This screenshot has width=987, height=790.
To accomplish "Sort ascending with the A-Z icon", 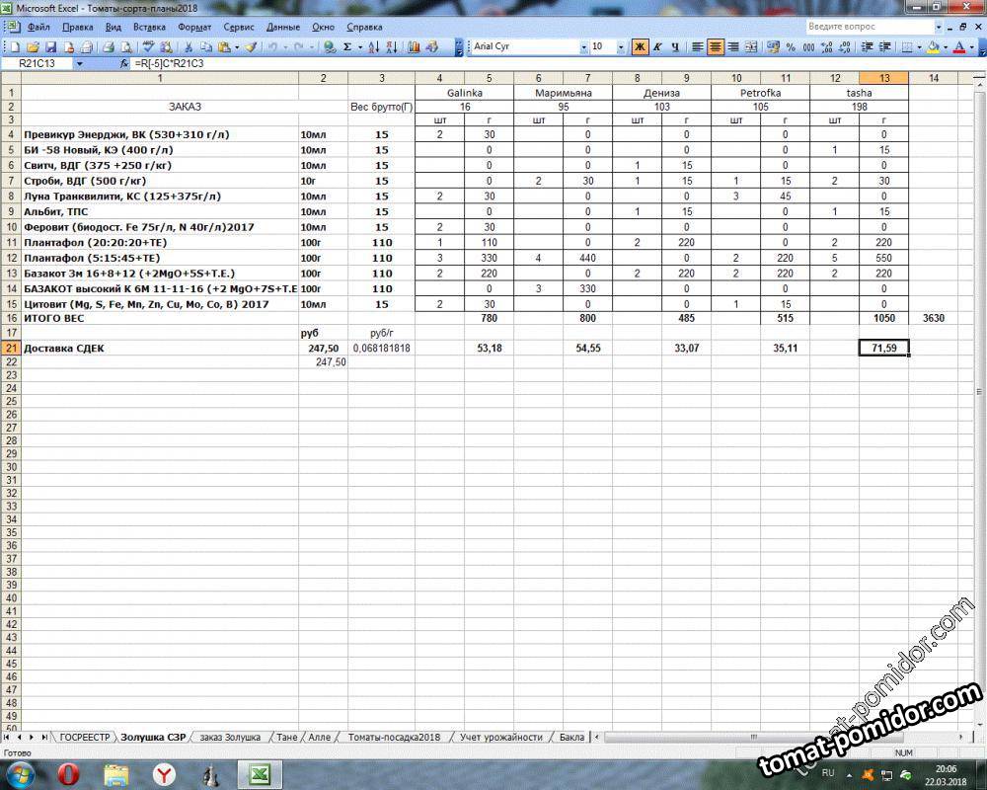I will coord(374,46).
